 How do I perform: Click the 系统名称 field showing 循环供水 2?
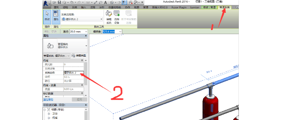tap(74, 73)
